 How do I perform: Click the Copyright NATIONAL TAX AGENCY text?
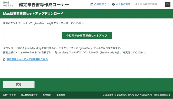(137, 95)
